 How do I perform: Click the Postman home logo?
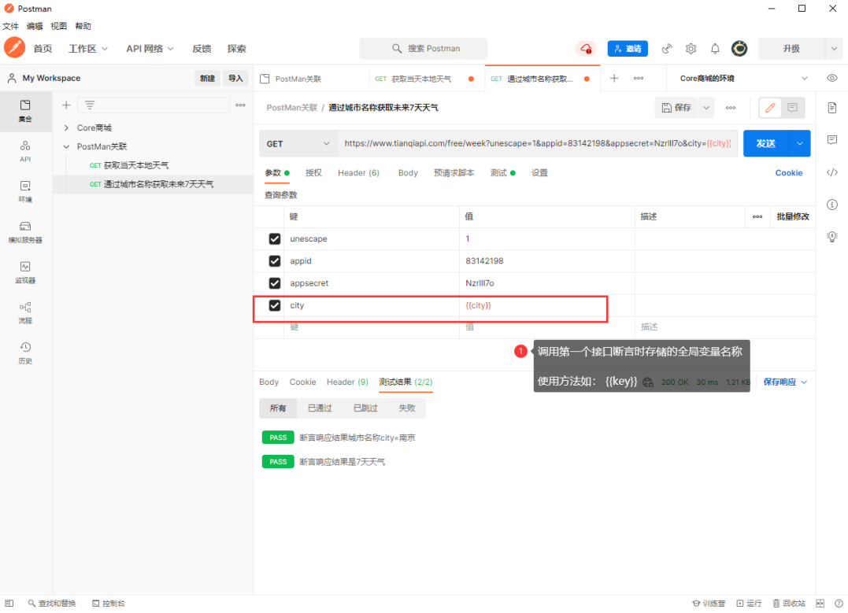click(x=15, y=47)
